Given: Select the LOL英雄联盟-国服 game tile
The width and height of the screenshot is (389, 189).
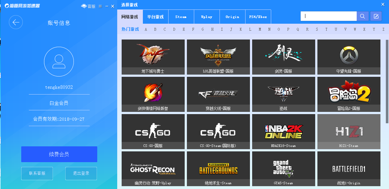Looking at the screenshot, I should [218, 57].
